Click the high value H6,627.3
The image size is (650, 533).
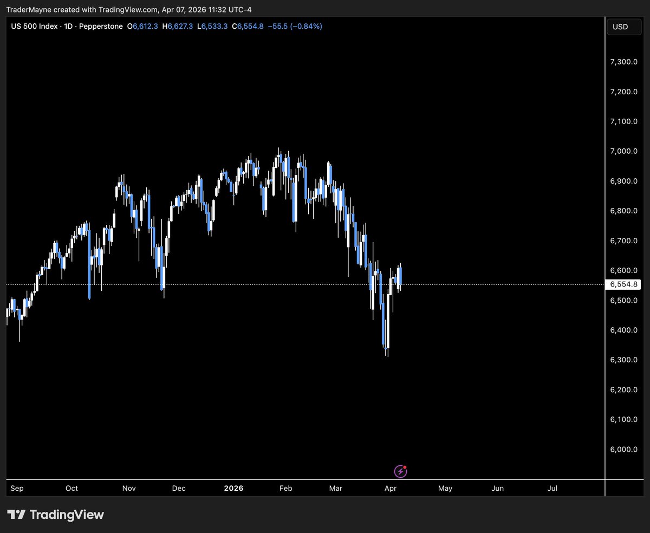click(x=177, y=26)
